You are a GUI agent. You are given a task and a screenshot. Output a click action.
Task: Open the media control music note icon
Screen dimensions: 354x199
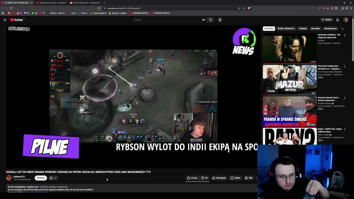pos(343,8)
